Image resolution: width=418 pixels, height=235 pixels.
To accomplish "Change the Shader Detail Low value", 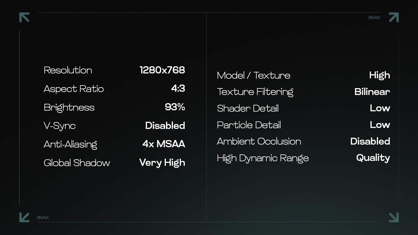I will (x=380, y=108).
